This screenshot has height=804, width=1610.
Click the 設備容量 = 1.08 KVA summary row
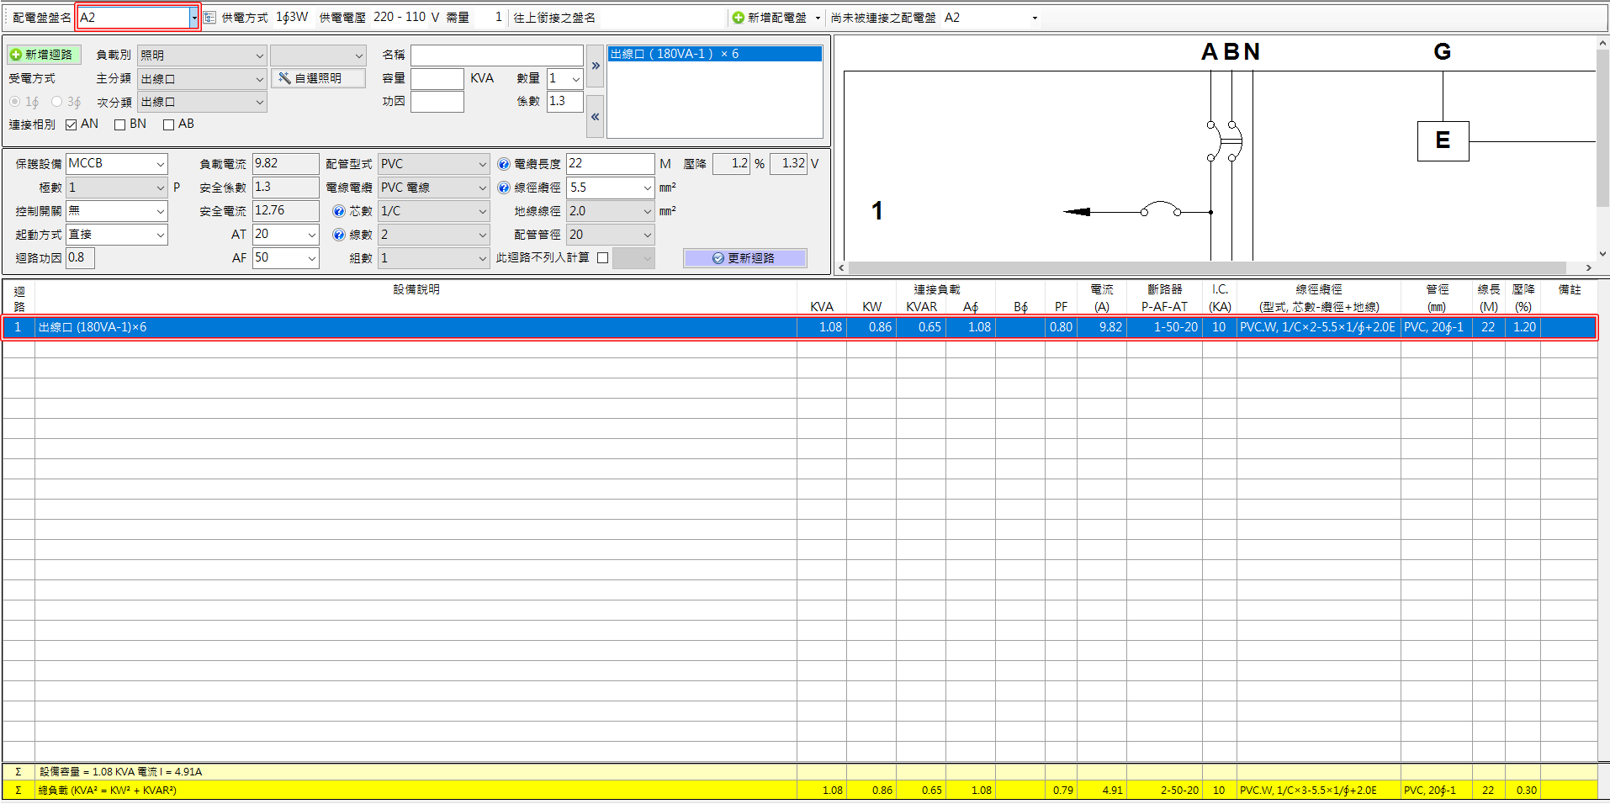click(x=799, y=772)
